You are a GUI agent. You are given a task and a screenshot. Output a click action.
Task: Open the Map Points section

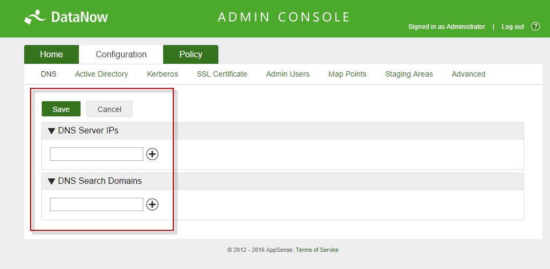[347, 74]
